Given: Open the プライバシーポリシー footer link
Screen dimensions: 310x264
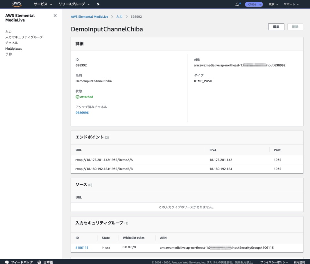Looking at the screenshot, I should pyautogui.click(x=274, y=262).
